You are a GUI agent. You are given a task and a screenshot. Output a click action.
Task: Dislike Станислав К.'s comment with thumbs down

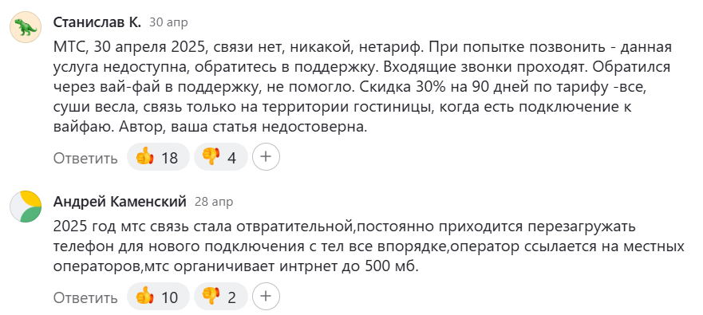click(221, 157)
